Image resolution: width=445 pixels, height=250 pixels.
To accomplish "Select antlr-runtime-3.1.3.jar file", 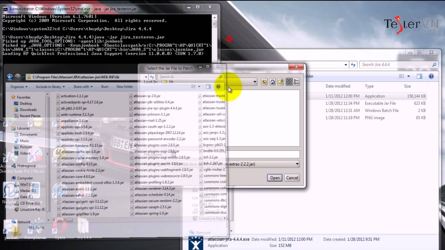I will coord(77,115).
